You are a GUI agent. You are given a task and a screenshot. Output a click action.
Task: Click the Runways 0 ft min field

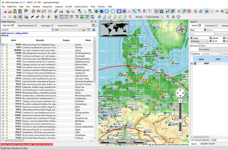tap(213, 46)
